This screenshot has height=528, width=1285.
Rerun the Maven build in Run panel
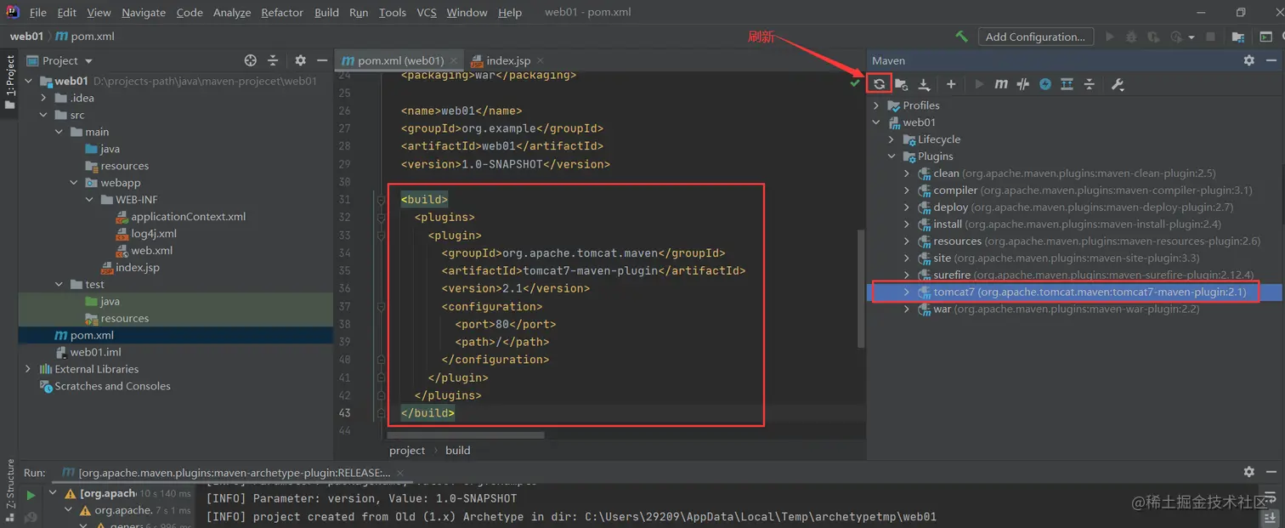31,495
